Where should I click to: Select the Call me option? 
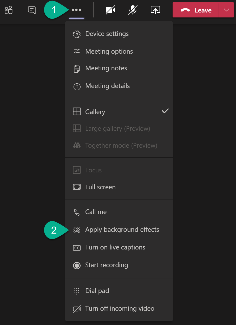[96, 212]
